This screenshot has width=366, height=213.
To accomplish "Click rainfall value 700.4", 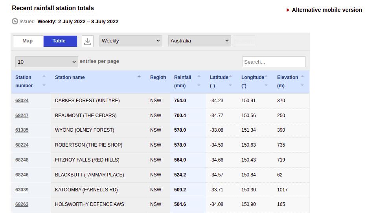I will [x=180, y=116].
